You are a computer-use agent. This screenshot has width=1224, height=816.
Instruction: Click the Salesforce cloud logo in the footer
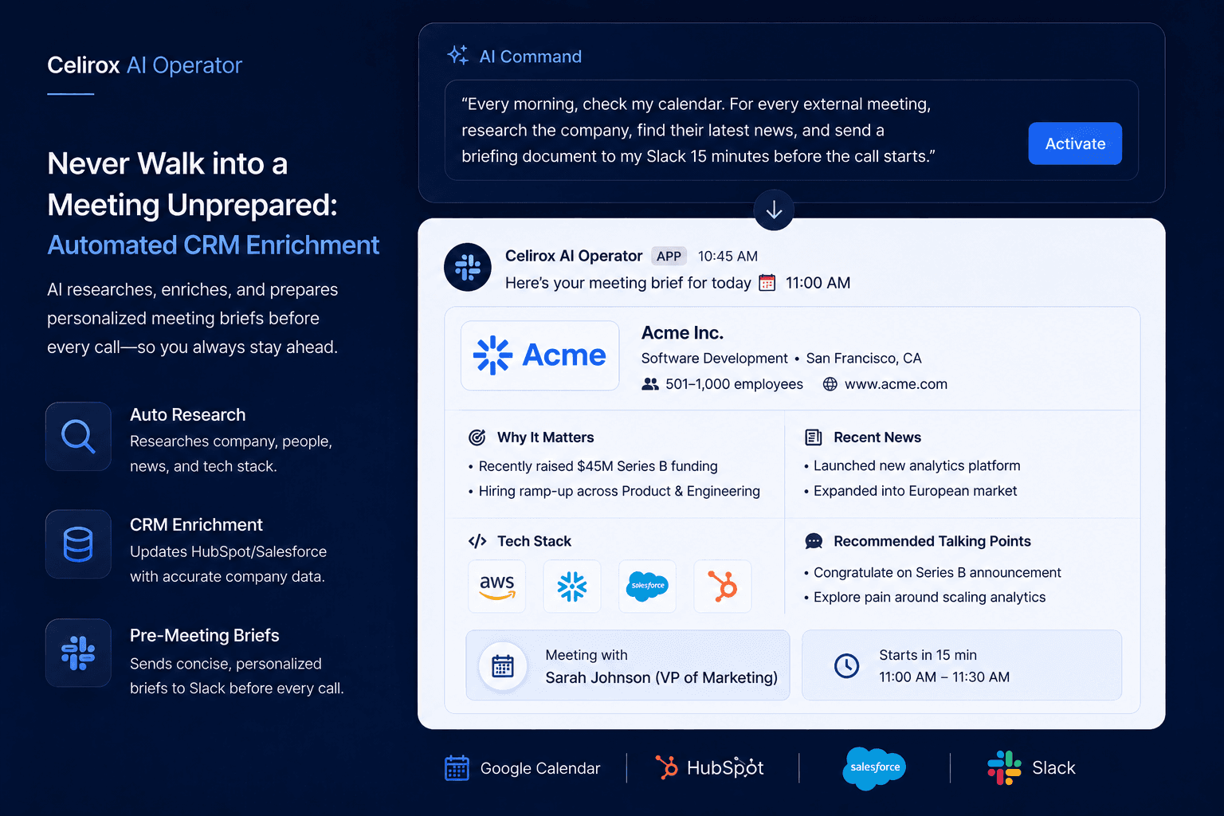point(874,768)
